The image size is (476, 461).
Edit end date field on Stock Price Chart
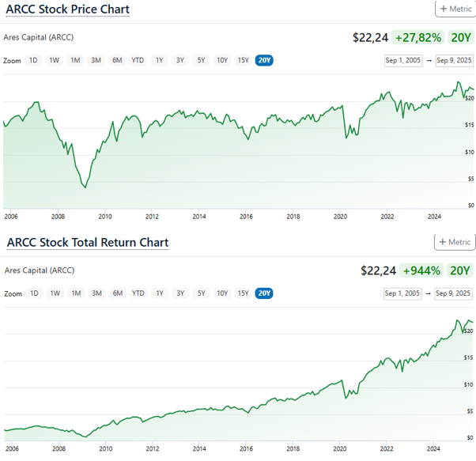[454, 61]
